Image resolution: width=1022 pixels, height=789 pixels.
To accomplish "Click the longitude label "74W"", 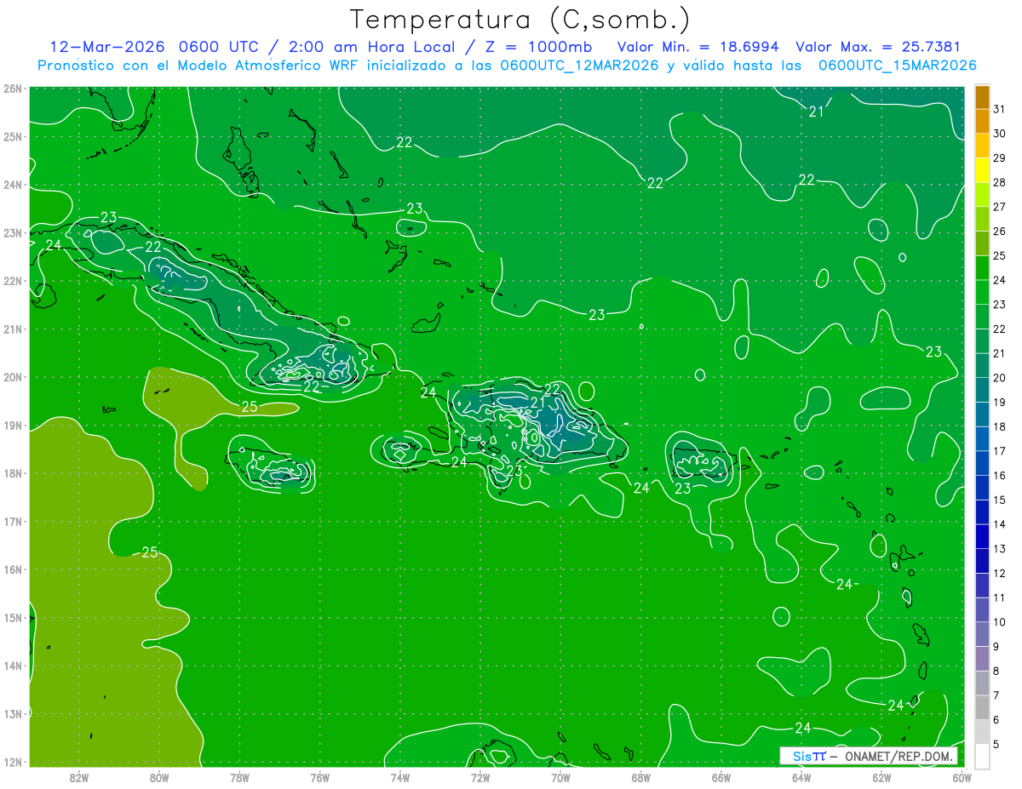I will (400, 777).
